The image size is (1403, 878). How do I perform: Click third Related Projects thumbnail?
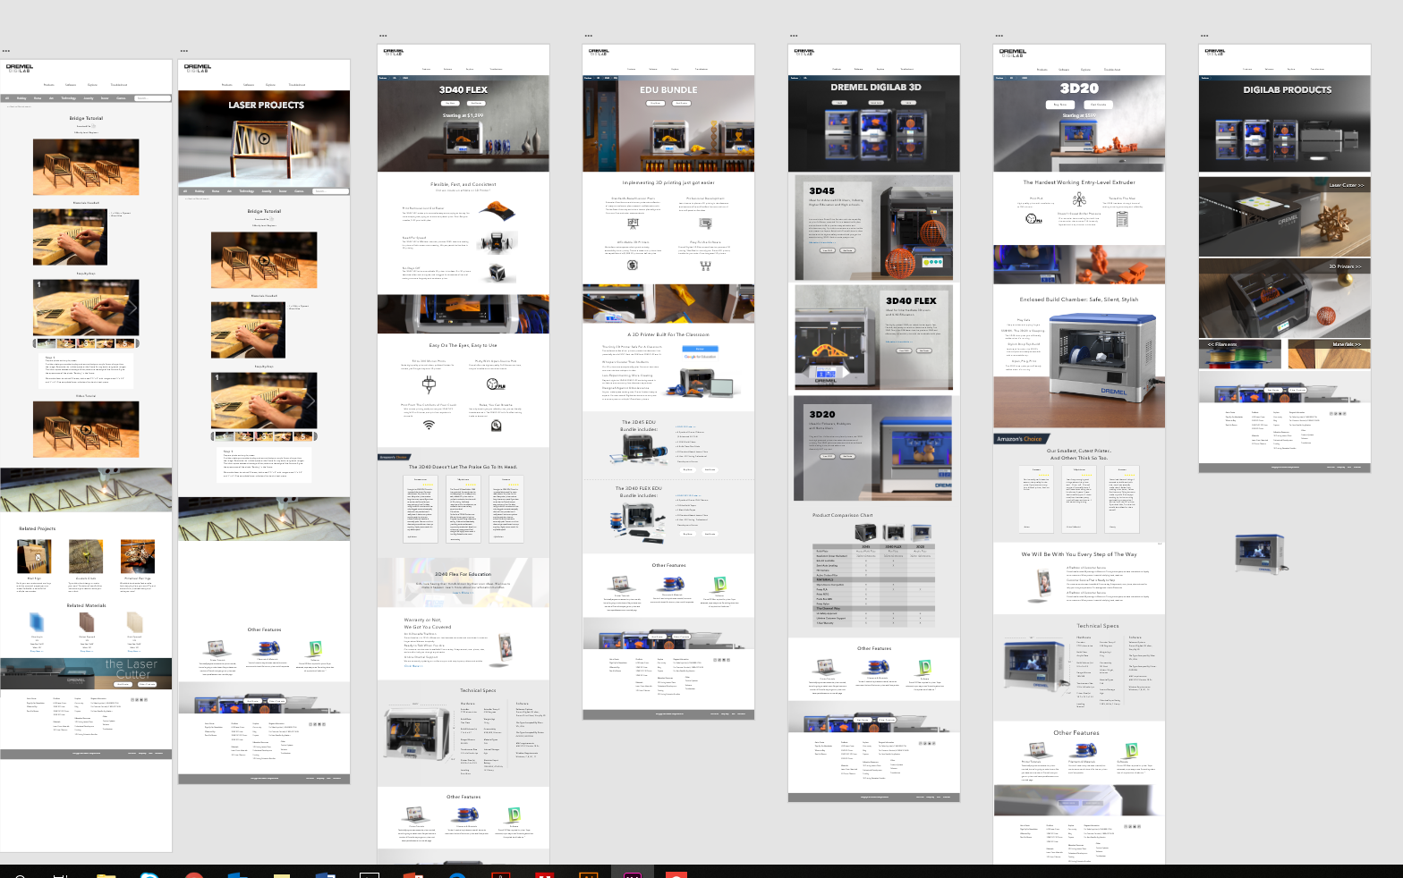pyautogui.click(x=137, y=555)
